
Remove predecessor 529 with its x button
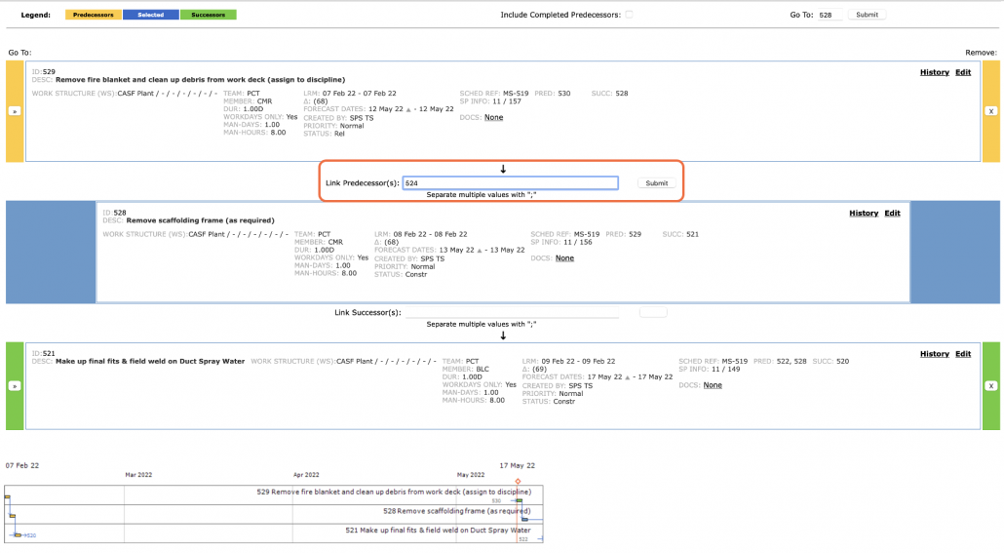(991, 111)
